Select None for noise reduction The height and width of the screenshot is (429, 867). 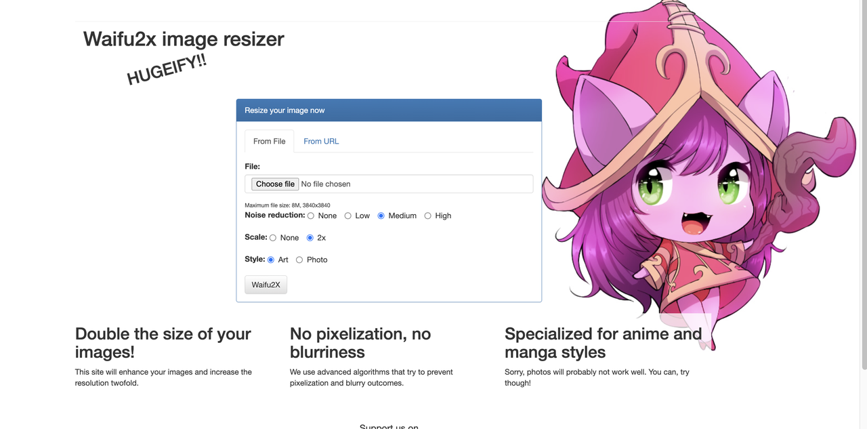tap(311, 216)
